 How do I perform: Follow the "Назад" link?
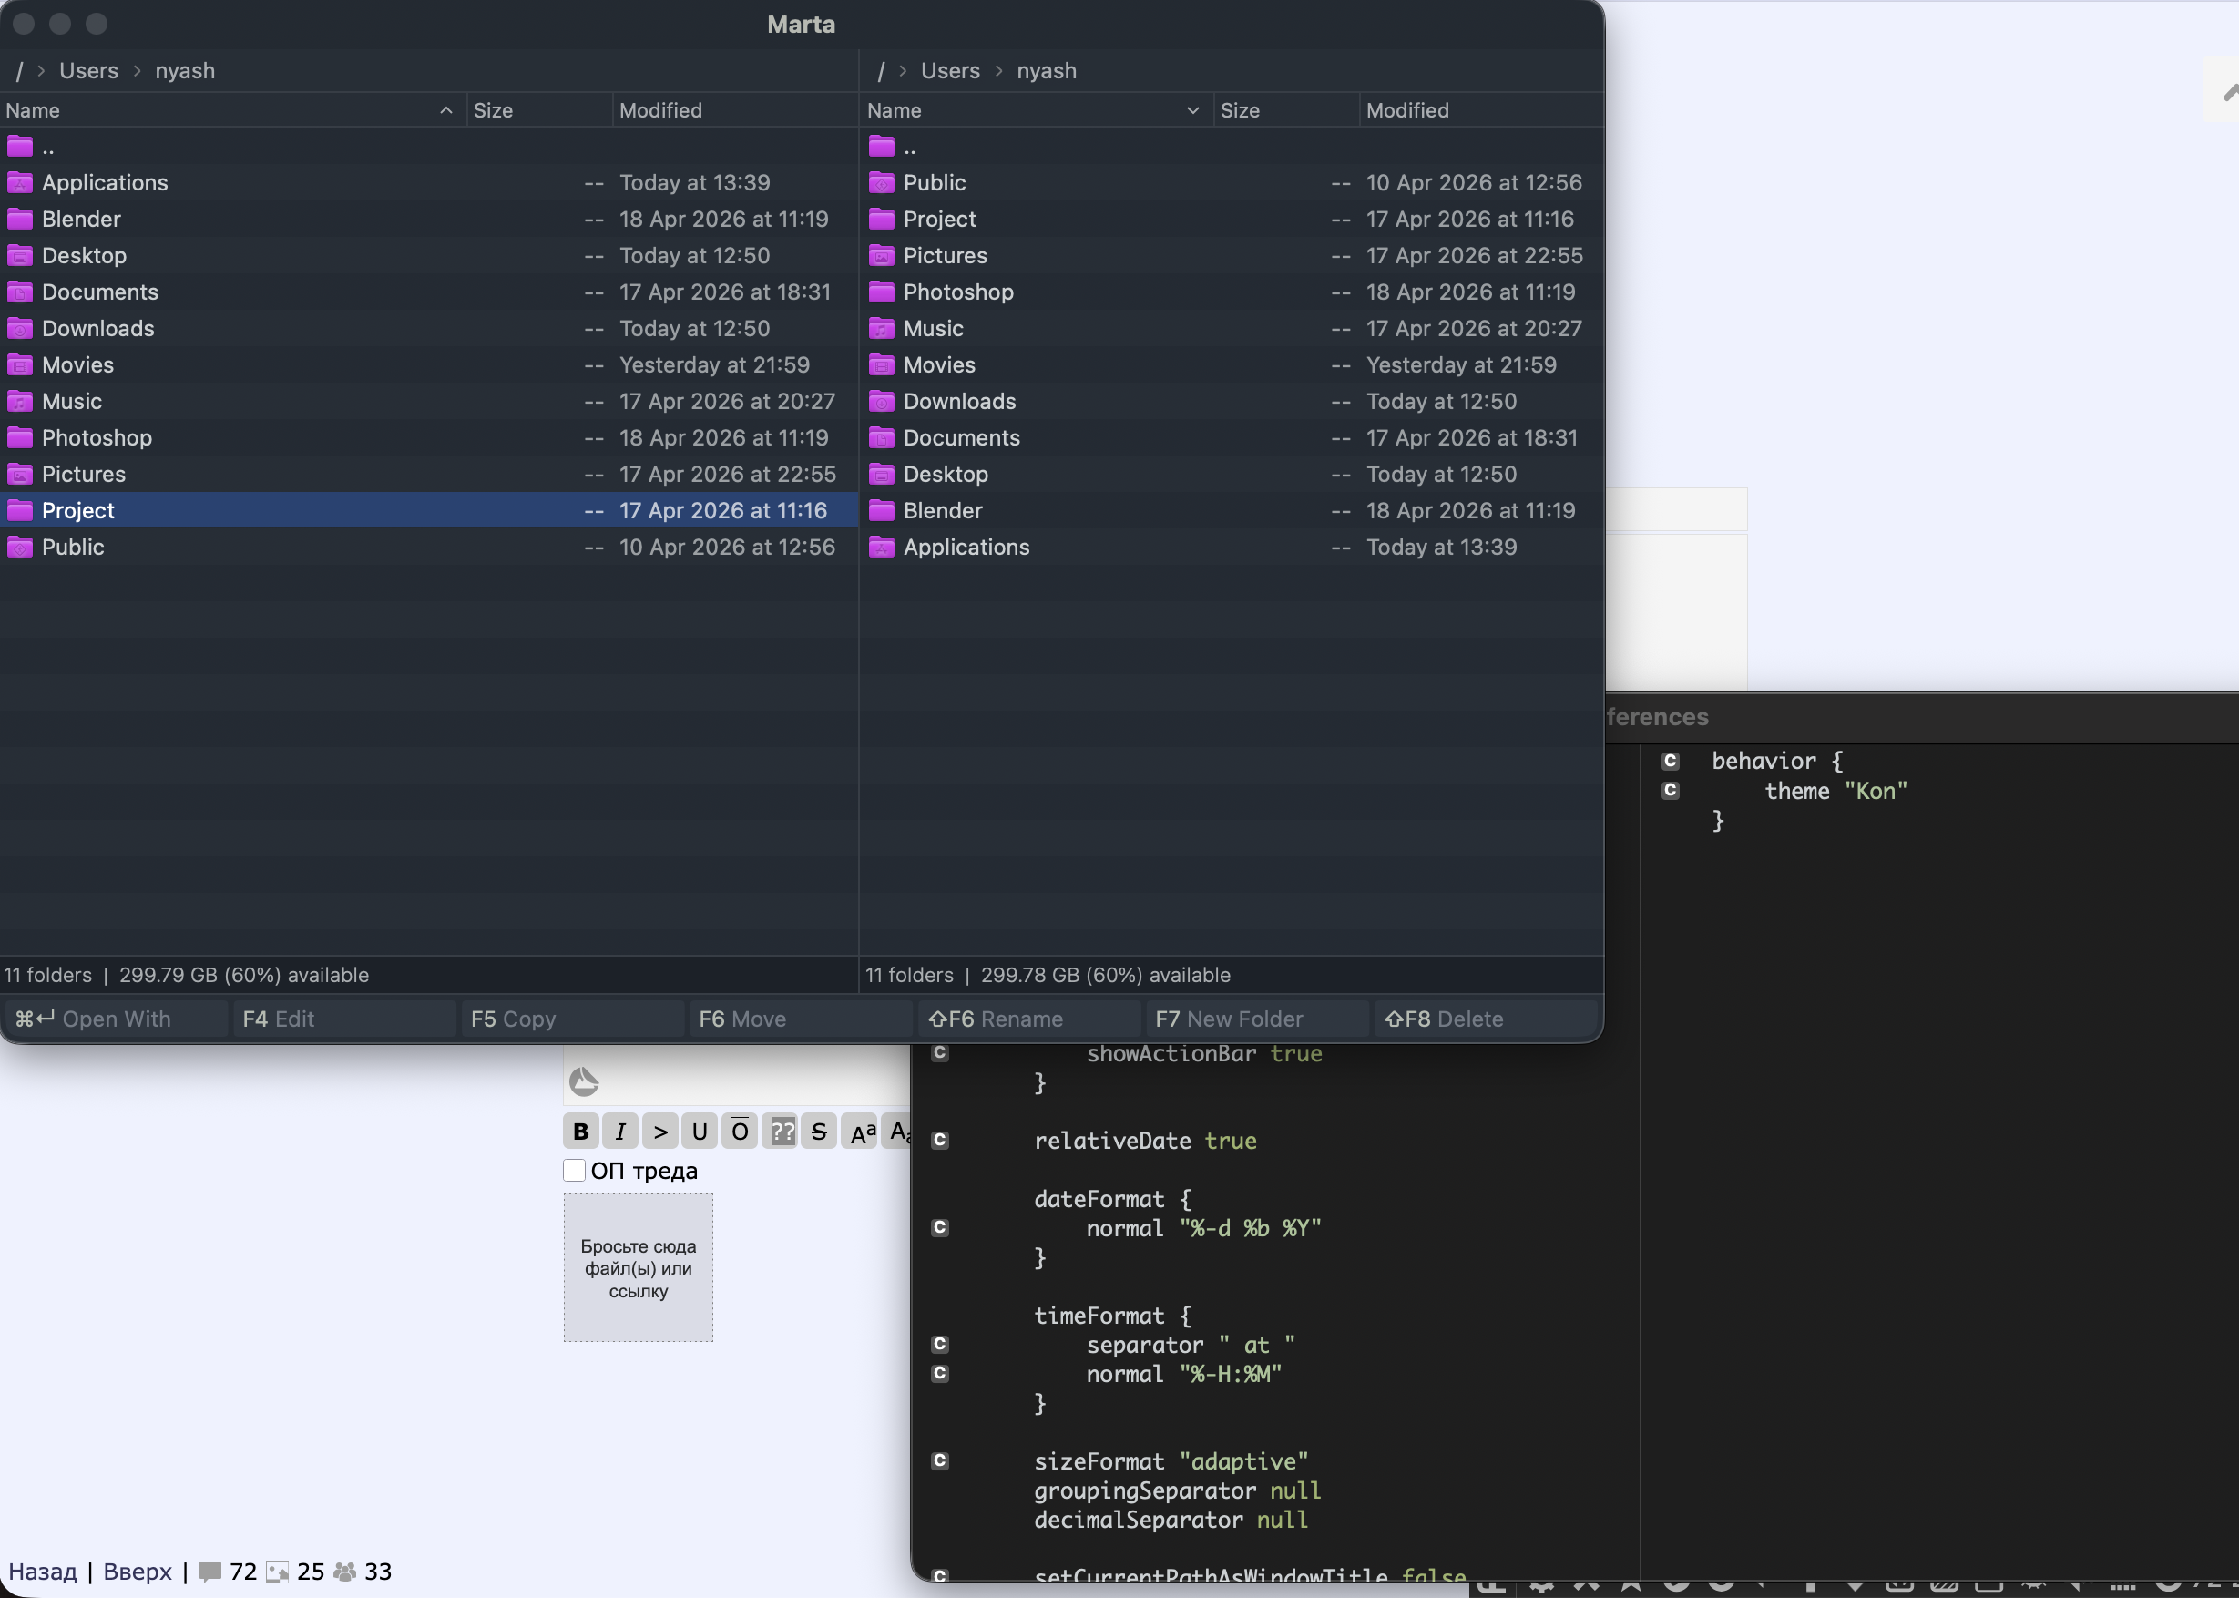(42, 1572)
